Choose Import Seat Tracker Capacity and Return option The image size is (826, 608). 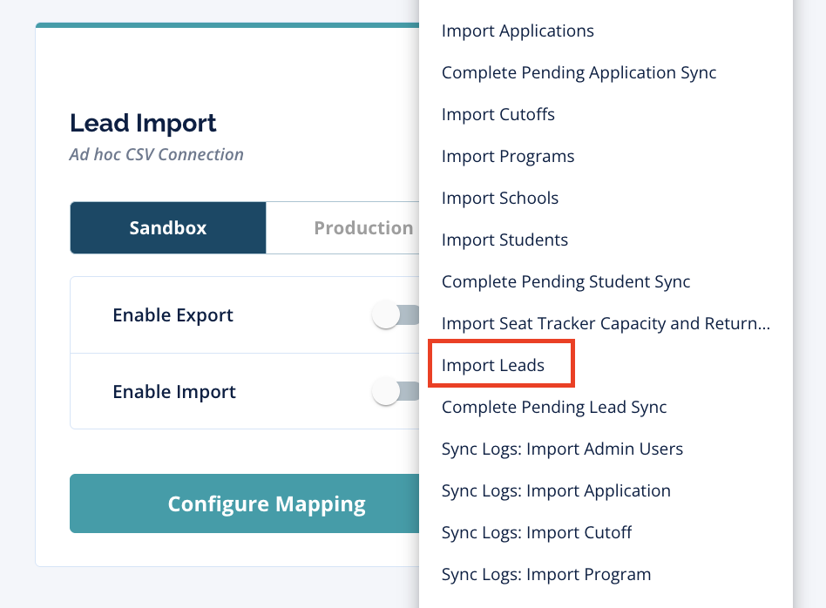[x=606, y=323]
